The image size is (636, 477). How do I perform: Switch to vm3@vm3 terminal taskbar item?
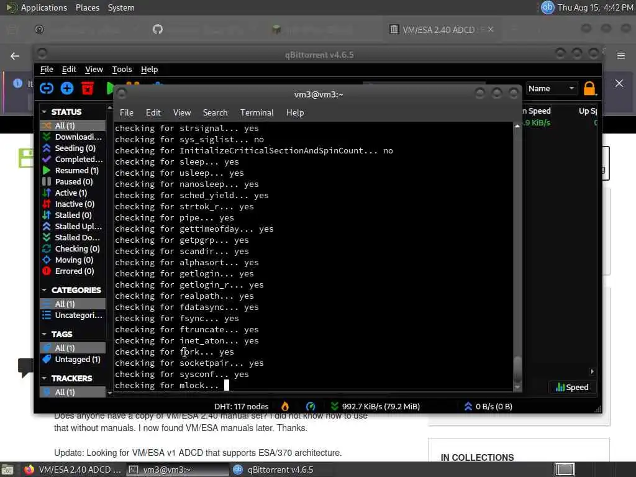[177, 470]
